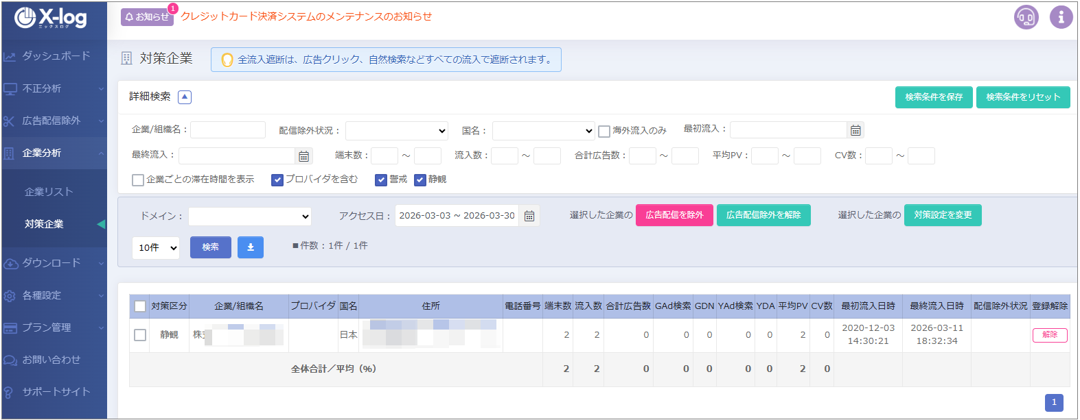Viewport: 1080px width, 420px height.
Task: Open the 配信除外状況 dropdown
Action: [x=397, y=131]
